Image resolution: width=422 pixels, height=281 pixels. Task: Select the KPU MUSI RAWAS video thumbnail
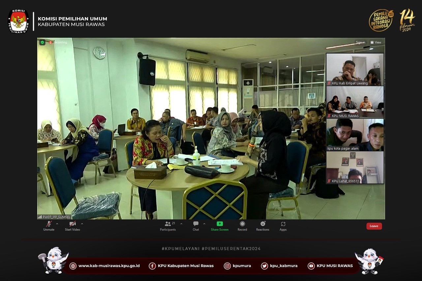coord(355,102)
